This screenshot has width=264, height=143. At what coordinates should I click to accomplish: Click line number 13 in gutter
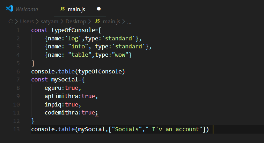(16, 129)
